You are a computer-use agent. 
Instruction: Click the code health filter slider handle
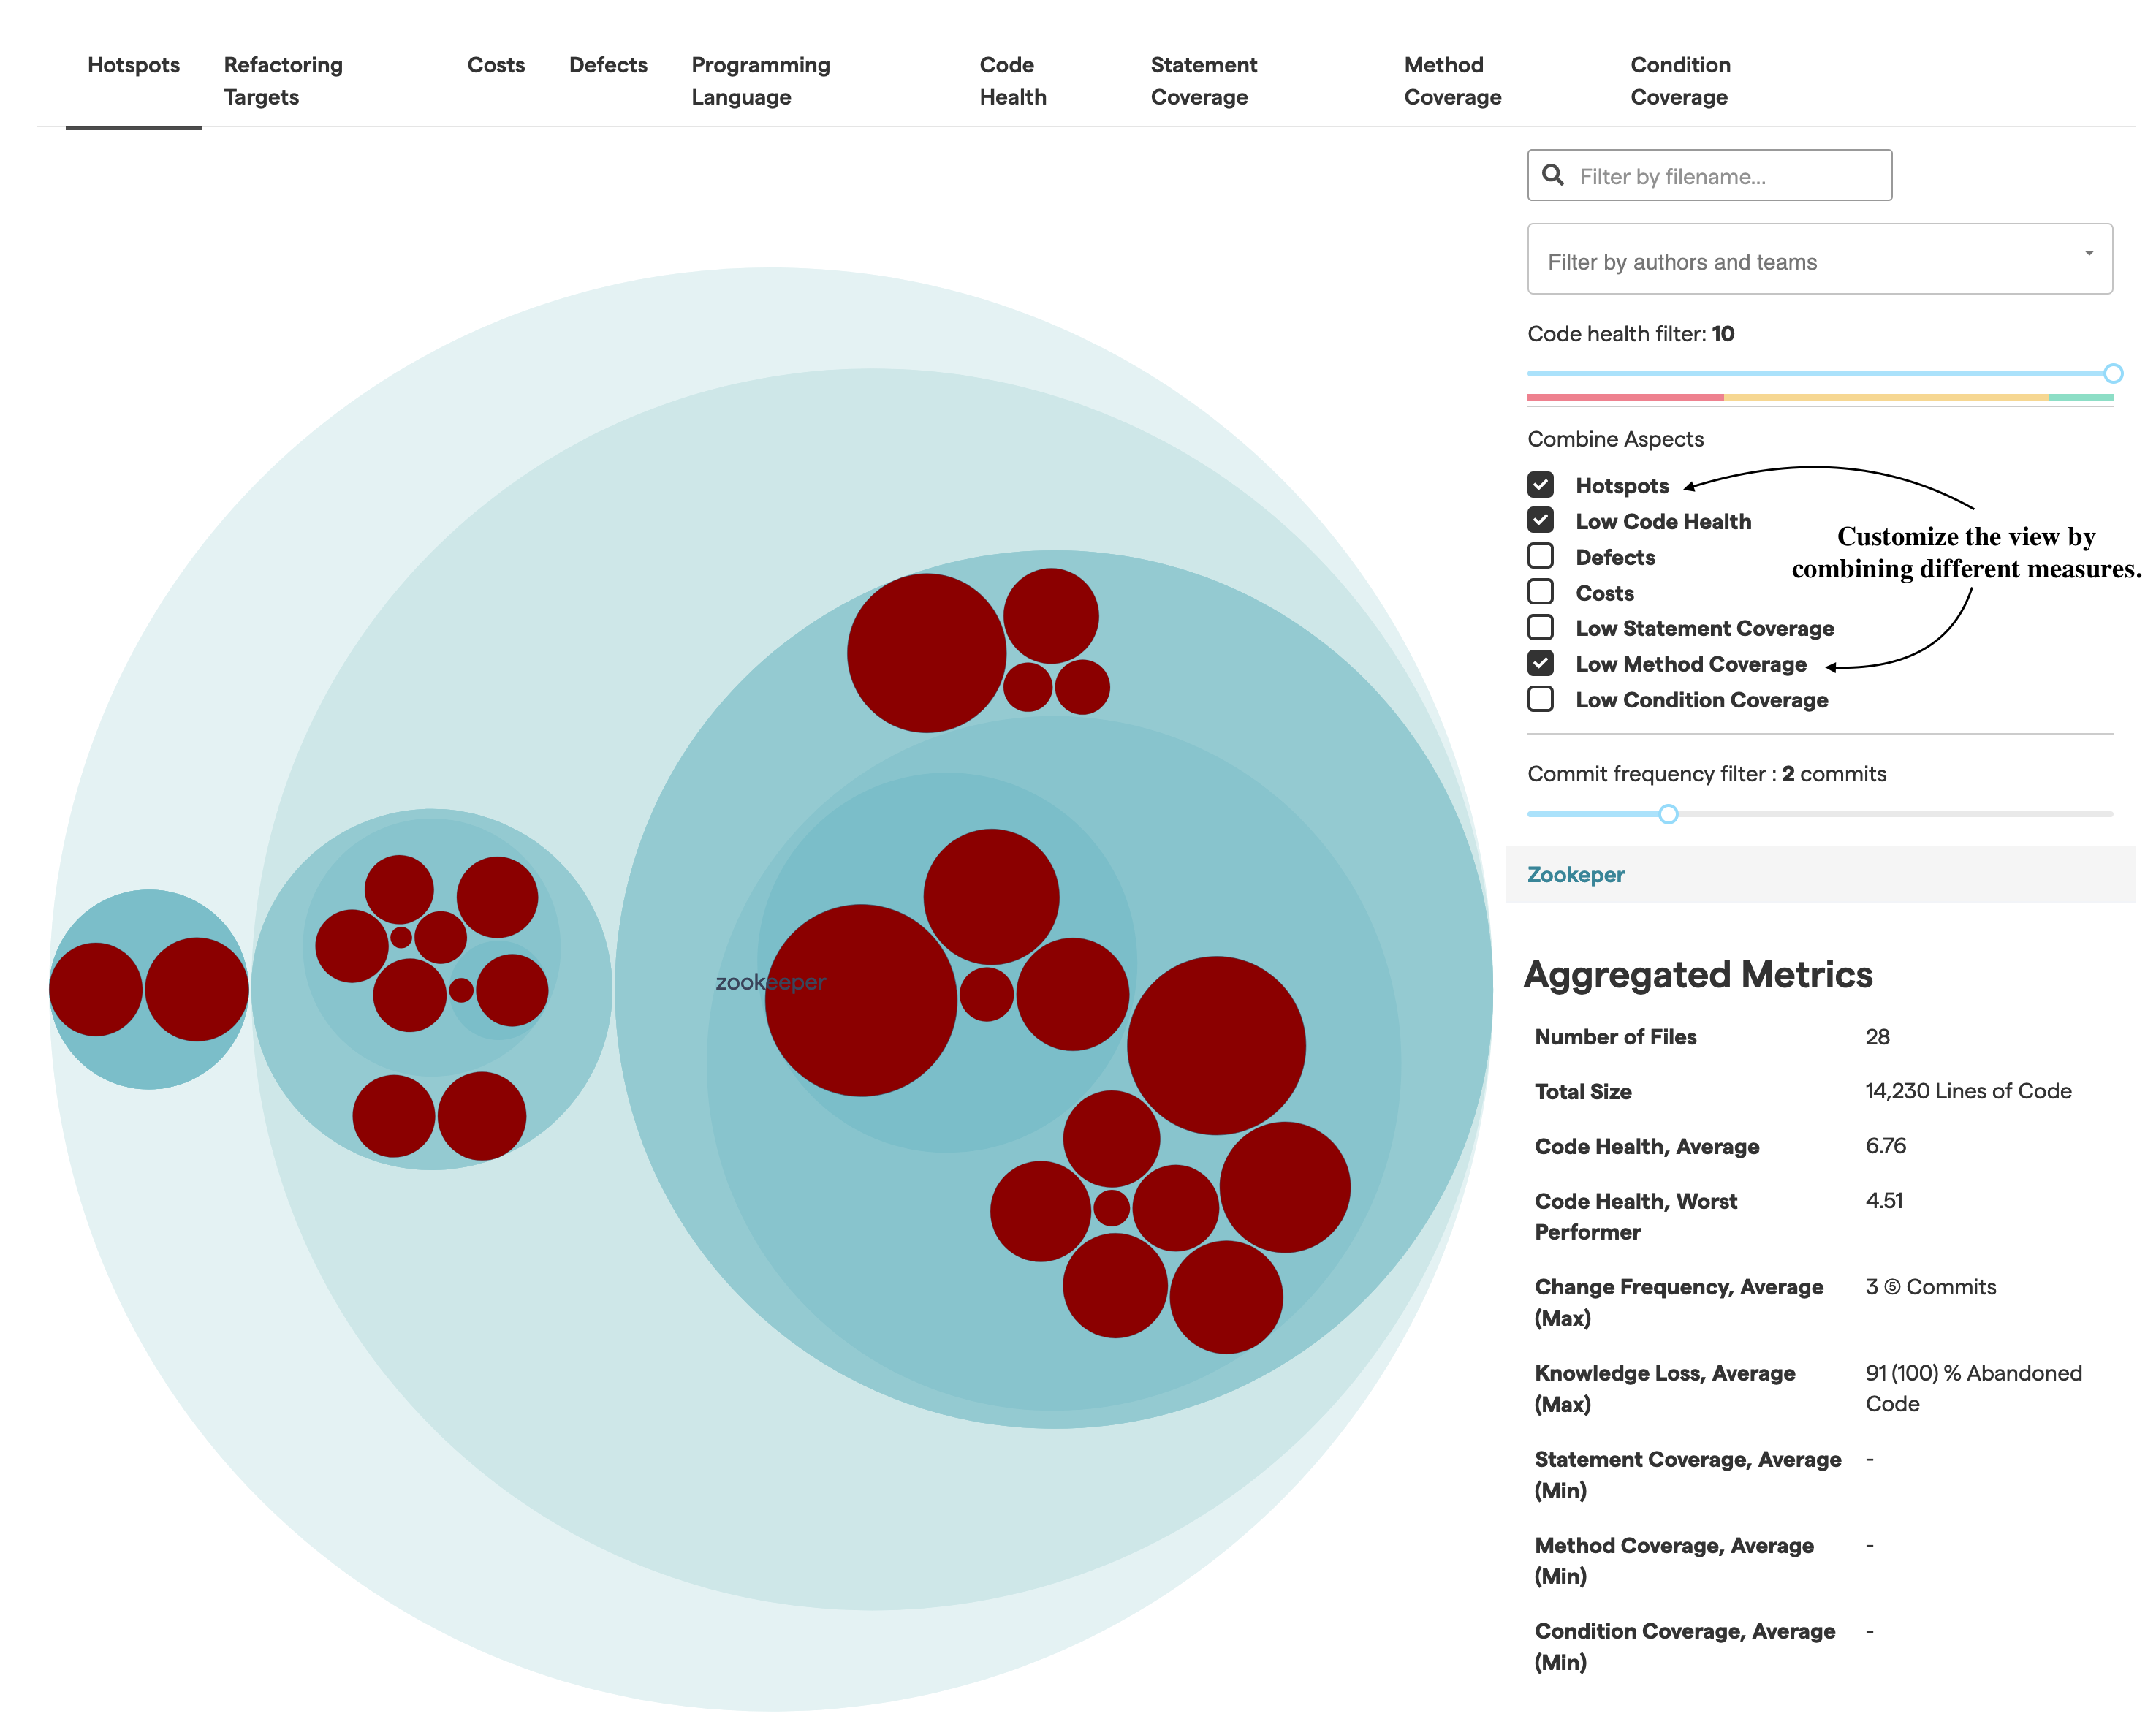[x=2113, y=373]
